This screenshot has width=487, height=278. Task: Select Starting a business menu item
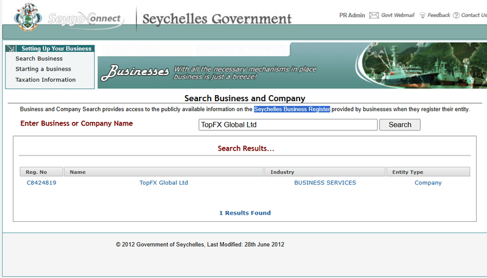pos(43,69)
